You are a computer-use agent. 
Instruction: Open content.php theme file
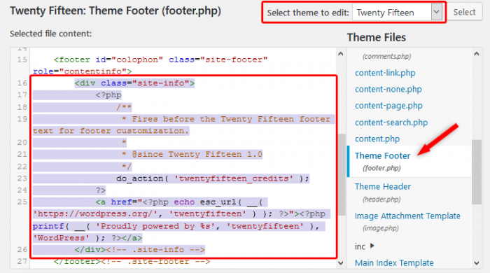(377, 139)
